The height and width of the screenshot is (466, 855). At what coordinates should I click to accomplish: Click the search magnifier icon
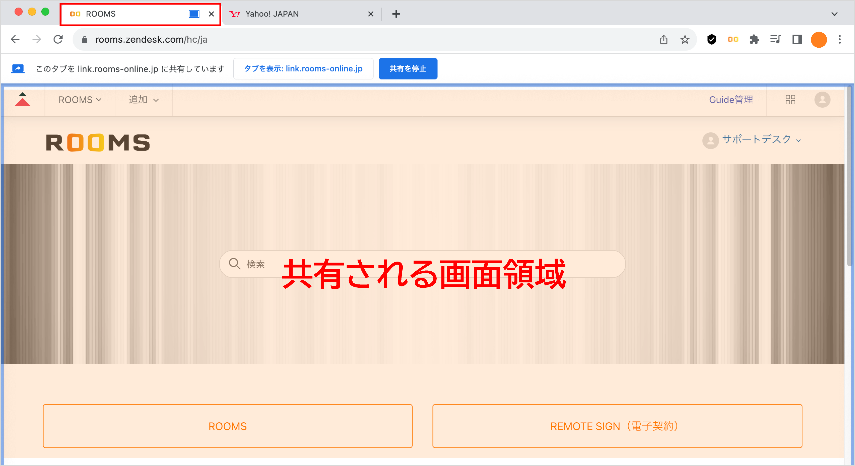point(235,264)
